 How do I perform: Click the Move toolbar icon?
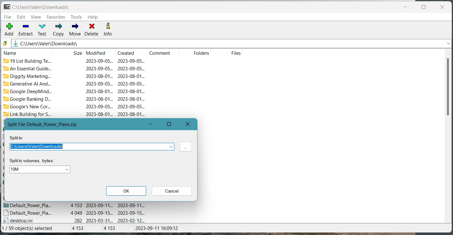point(75,26)
